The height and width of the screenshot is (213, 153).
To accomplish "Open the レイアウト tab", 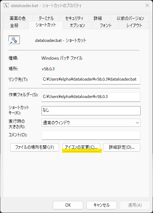I will (134, 26).
